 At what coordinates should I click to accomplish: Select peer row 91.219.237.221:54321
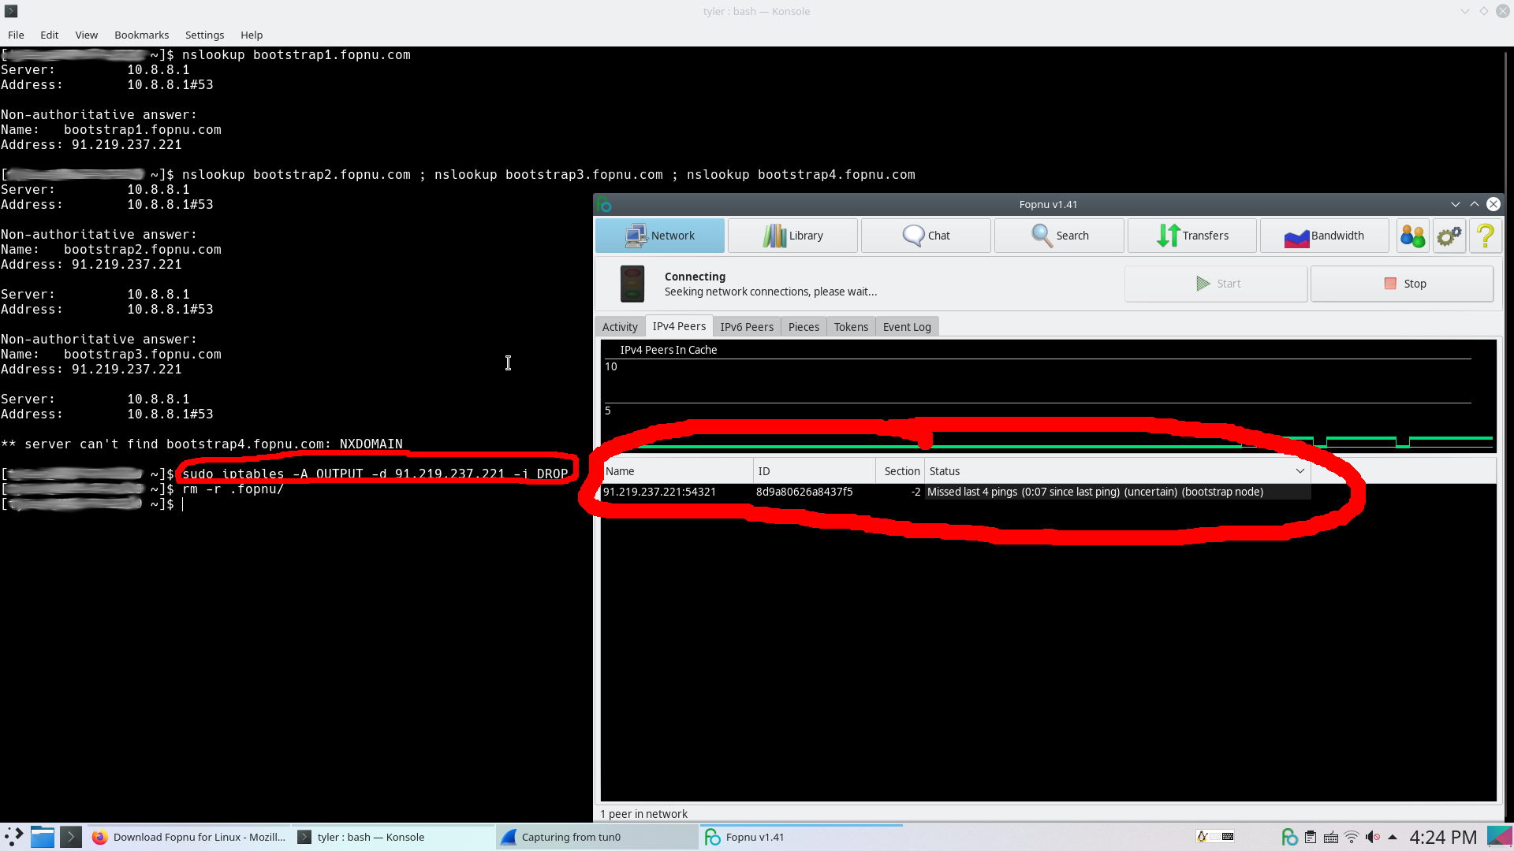point(957,492)
